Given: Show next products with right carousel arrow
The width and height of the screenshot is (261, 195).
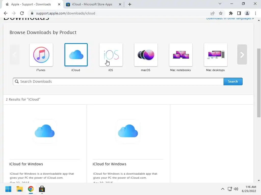Looking at the screenshot, I should [x=242, y=55].
